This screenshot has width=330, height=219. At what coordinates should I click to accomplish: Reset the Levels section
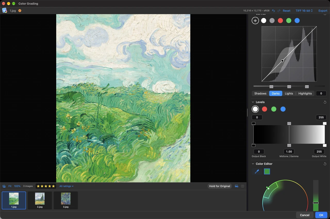[325, 102]
